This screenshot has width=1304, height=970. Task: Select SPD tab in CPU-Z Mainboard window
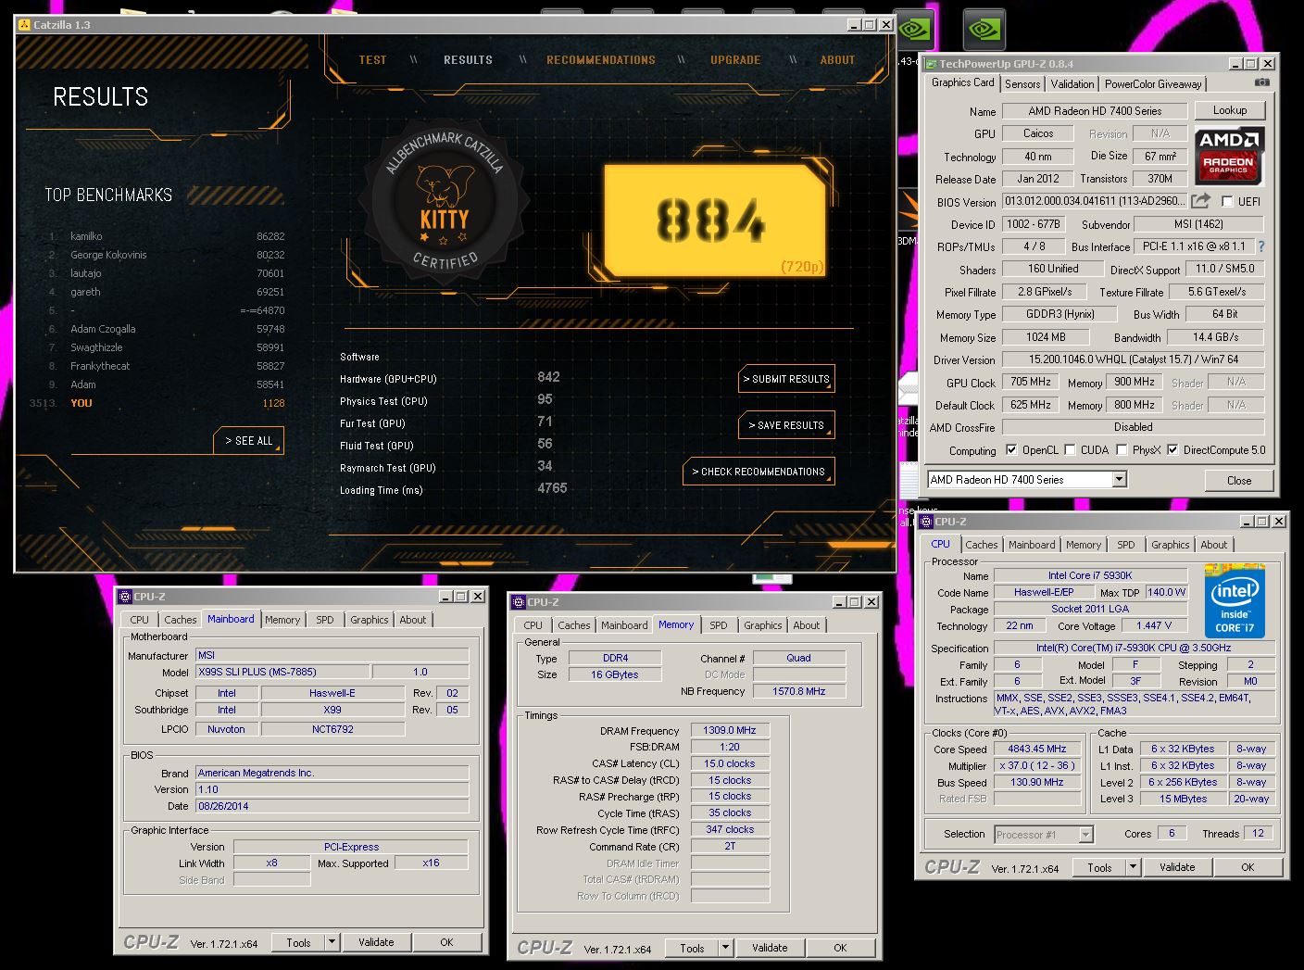(x=325, y=620)
